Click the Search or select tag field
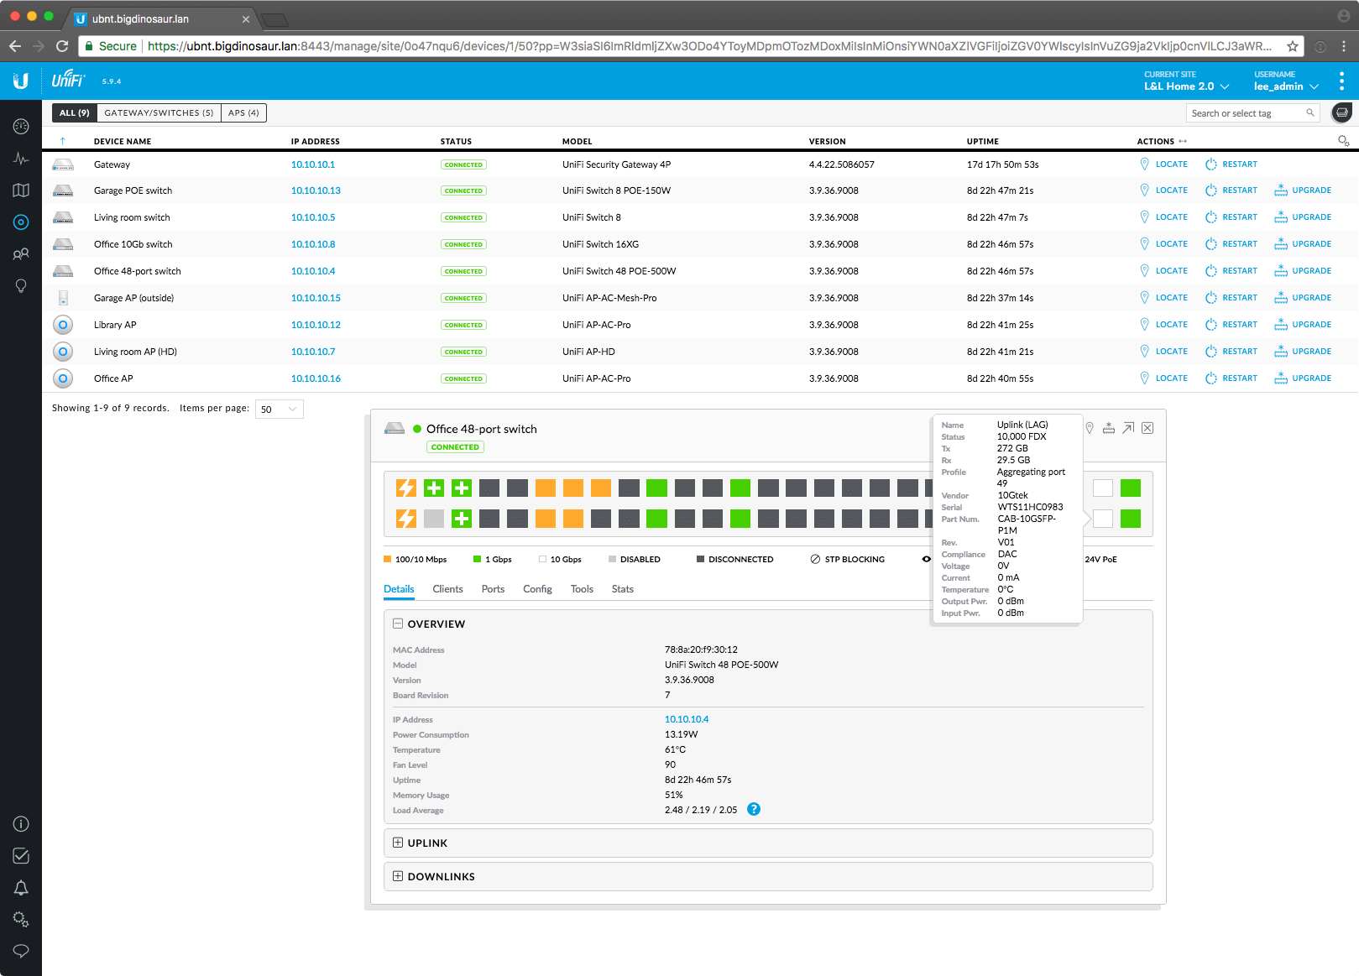1359x976 pixels. [1247, 113]
